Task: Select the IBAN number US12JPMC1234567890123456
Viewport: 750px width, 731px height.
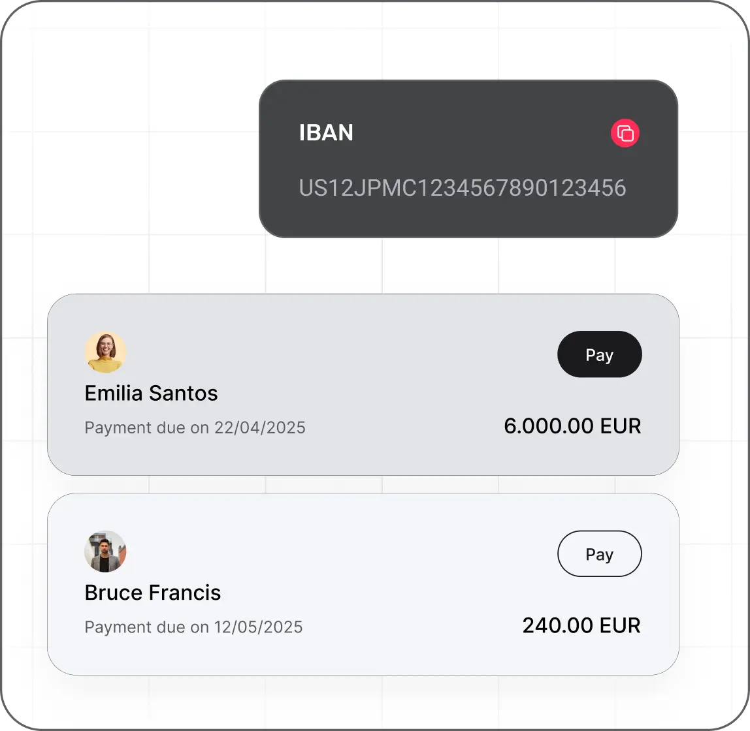Action: 462,188
